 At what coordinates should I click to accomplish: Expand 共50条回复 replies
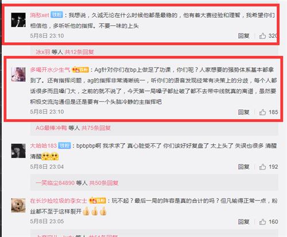(x=104, y=183)
